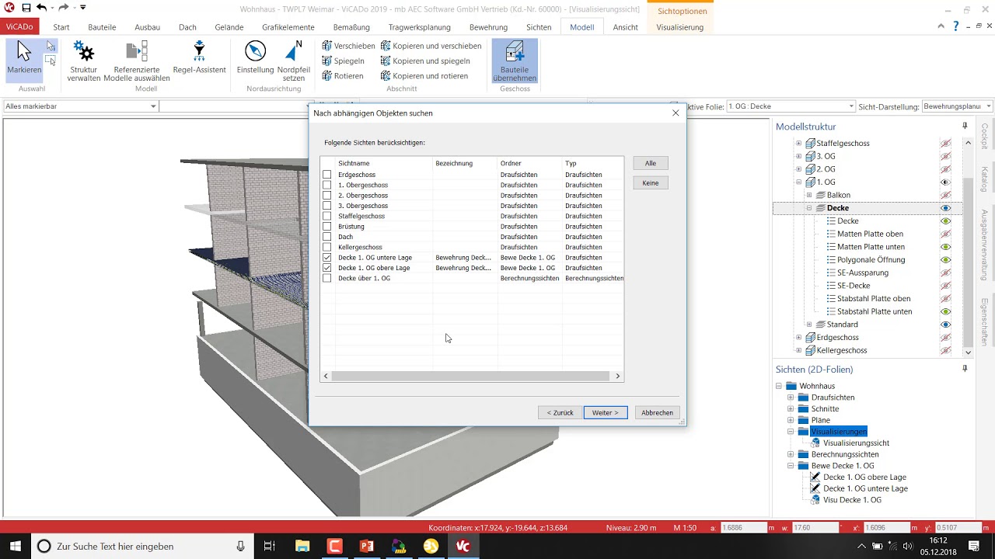The width and height of the screenshot is (995, 559).
Task: Click Kopieren und spiegeln
Action: [425, 61]
